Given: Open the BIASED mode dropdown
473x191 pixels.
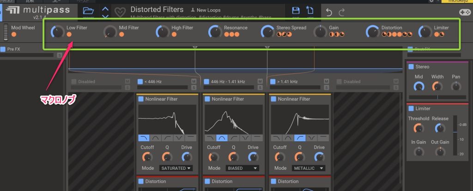Looking at the screenshot, I should [243, 168].
